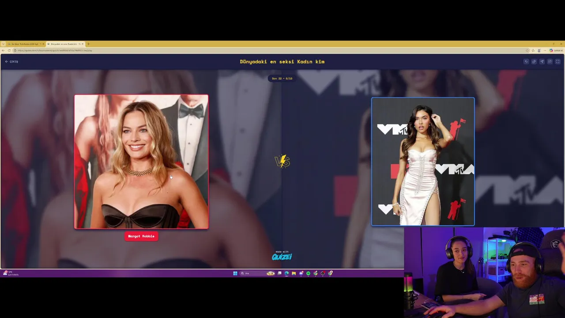The height and width of the screenshot is (318, 565).
Task: Open the tab search dropdown arrow
Action: (x=3, y=44)
